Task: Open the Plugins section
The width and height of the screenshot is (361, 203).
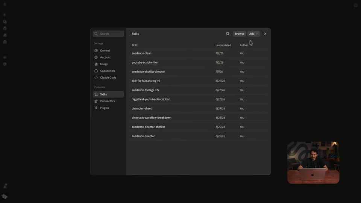Action: (x=108, y=108)
